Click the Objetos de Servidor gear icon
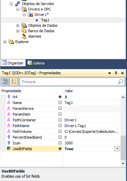The height and width of the screenshot is (181, 127). [17, 4]
